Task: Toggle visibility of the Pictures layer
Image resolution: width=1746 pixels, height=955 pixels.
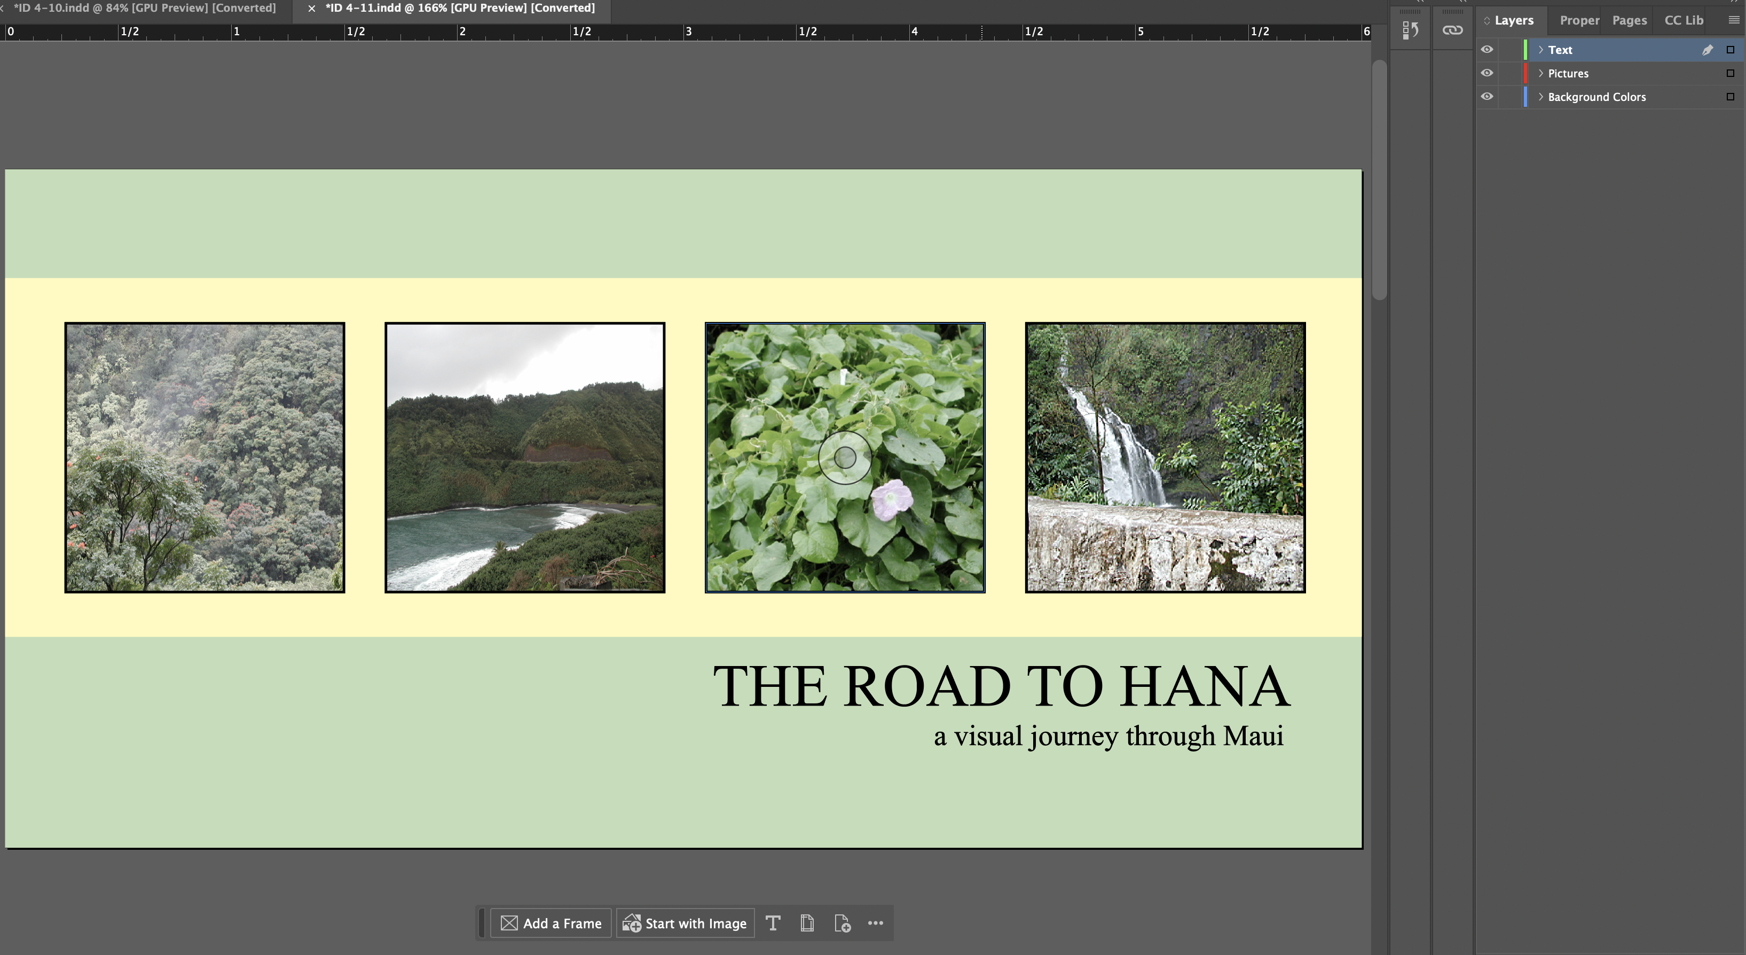Action: coord(1487,73)
